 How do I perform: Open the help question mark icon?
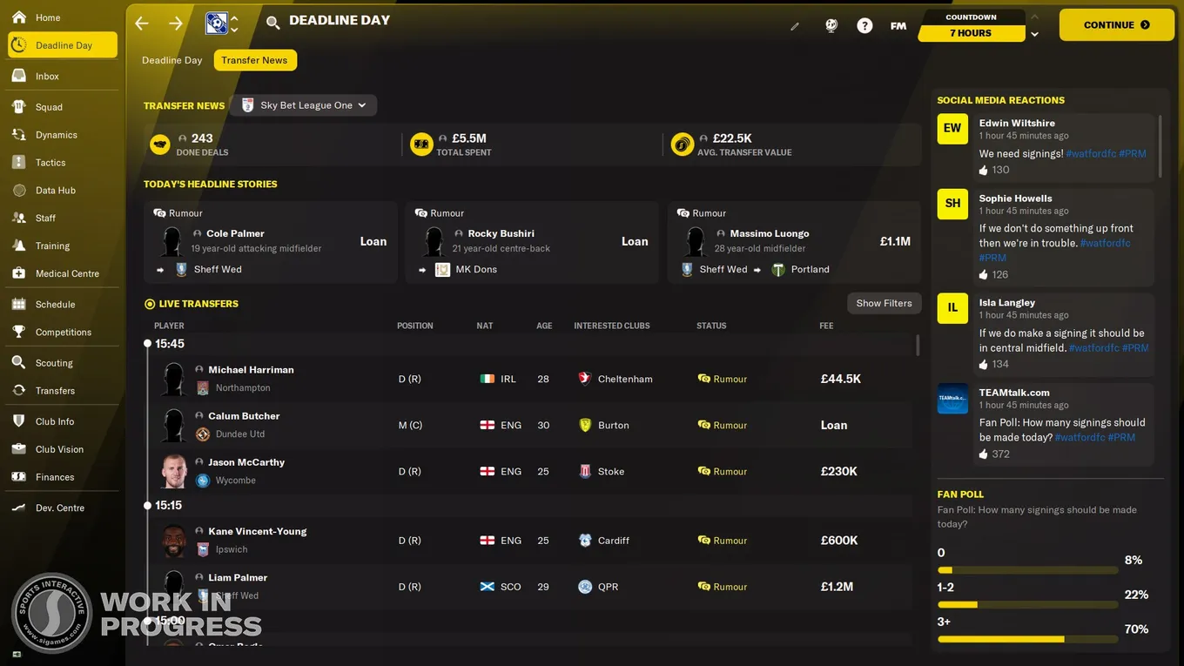(x=864, y=26)
